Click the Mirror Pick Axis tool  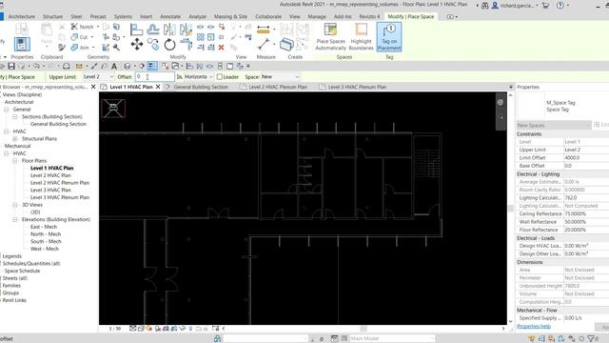(x=169, y=30)
